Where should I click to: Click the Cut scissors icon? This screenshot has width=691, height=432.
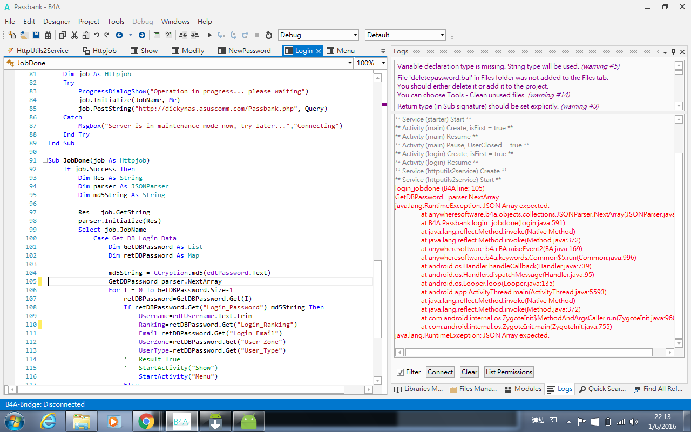click(74, 35)
